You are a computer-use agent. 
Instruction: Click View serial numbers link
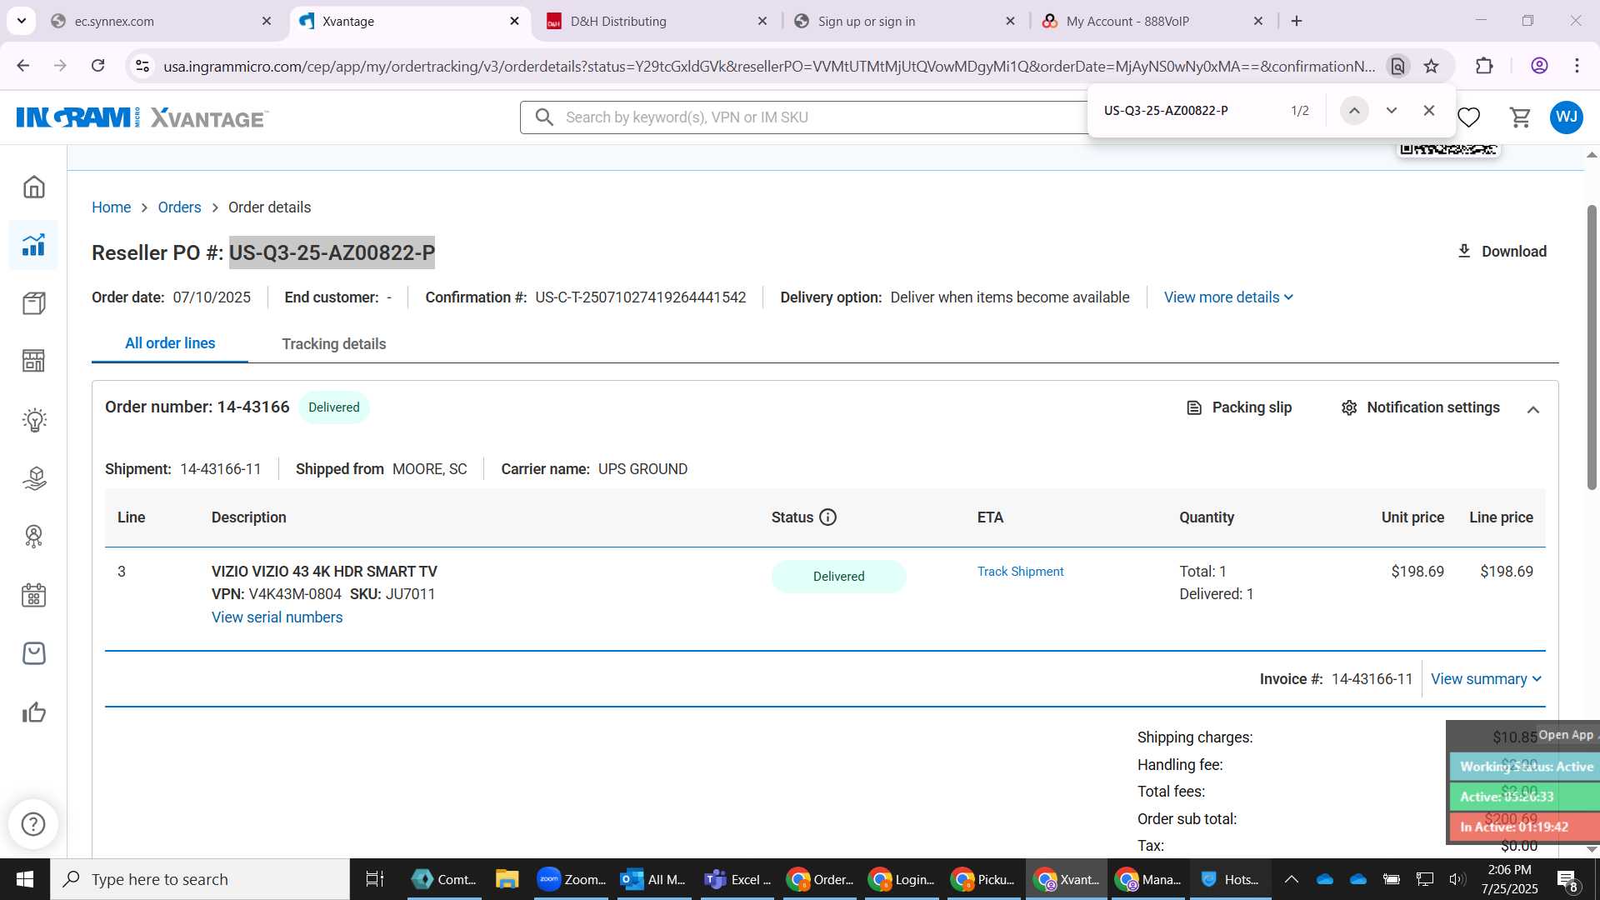(x=277, y=617)
